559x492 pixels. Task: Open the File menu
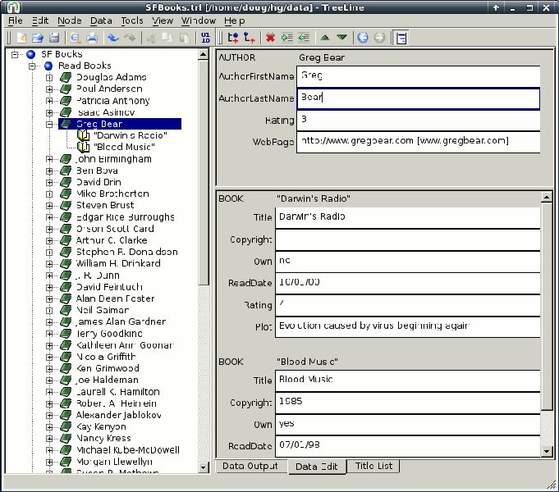click(16, 20)
